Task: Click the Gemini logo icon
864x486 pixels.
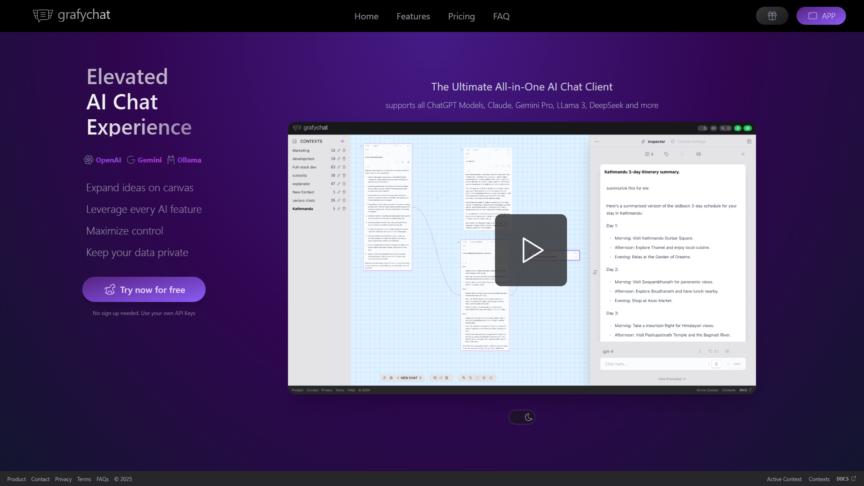Action: tap(131, 160)
